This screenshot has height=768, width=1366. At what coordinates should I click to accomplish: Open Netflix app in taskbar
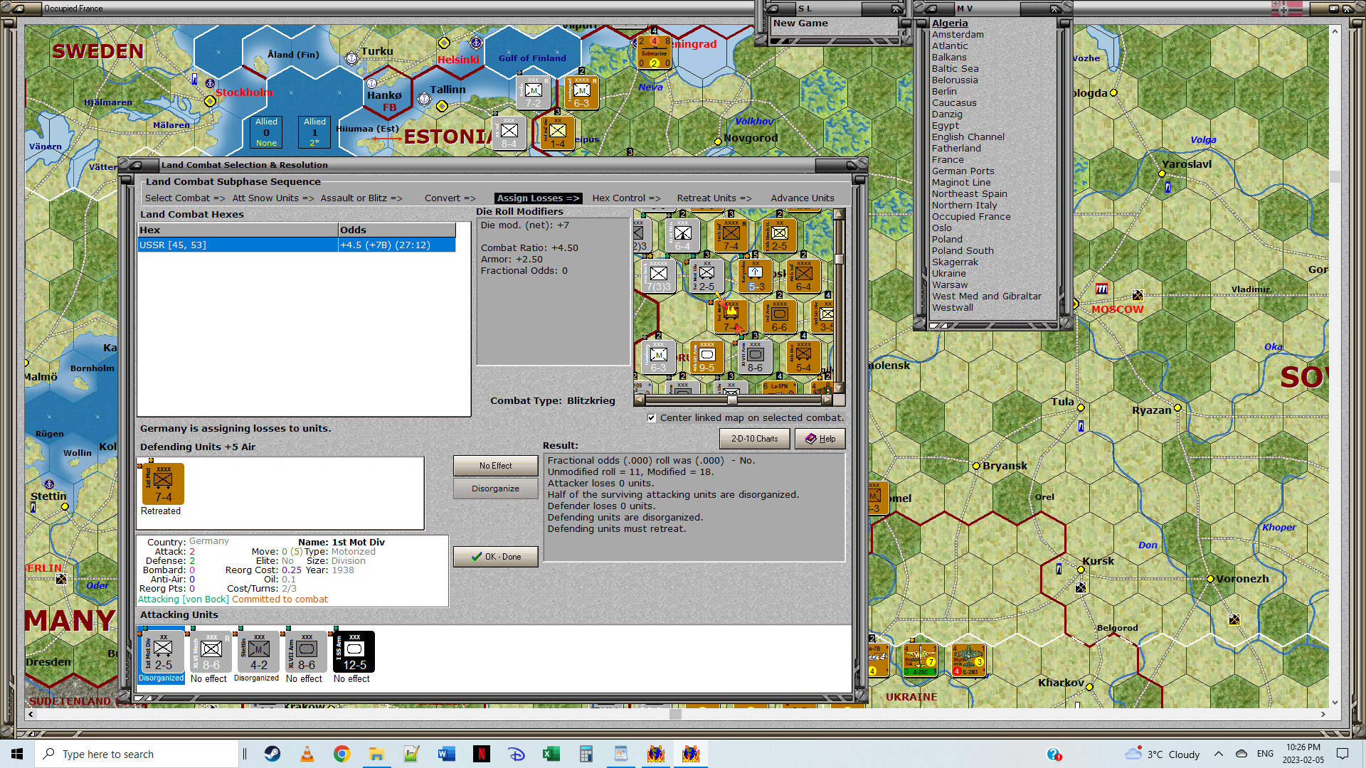(482, 754)
